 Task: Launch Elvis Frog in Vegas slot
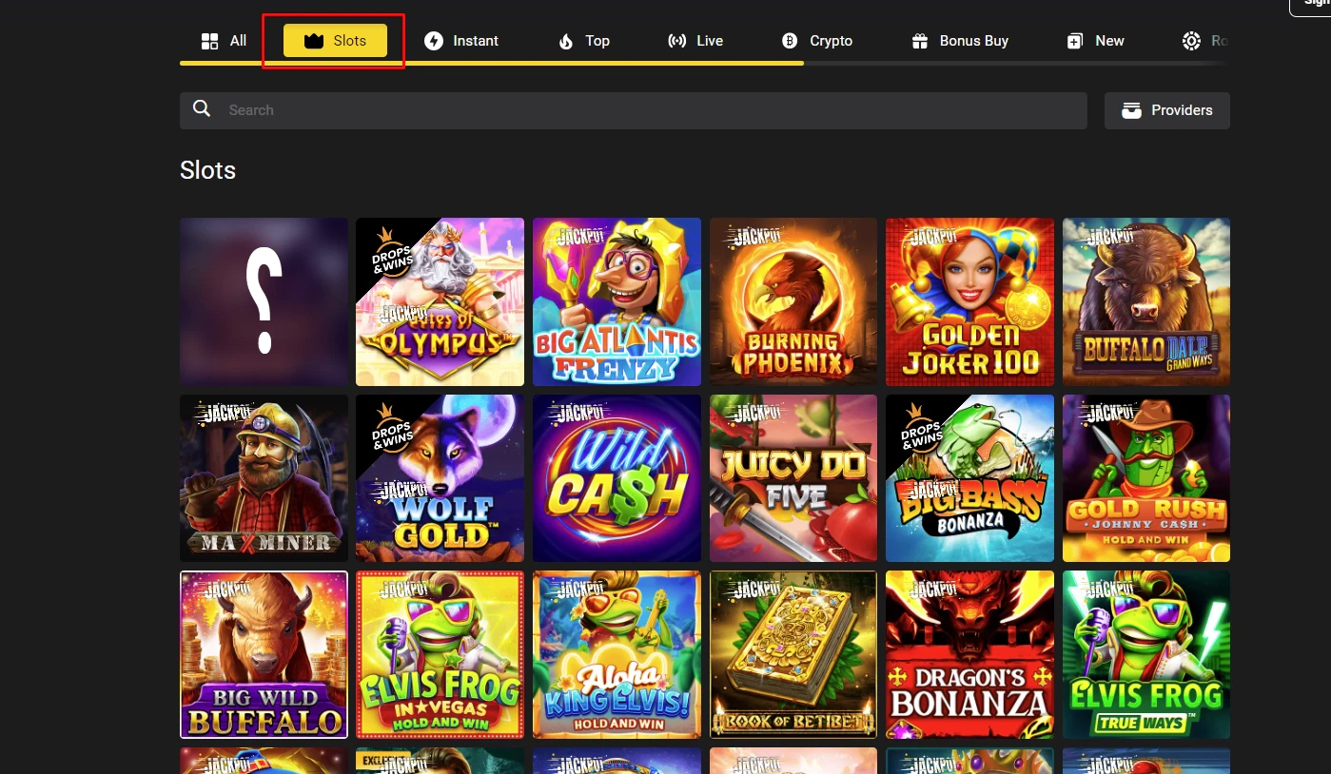tap(440, 654)
